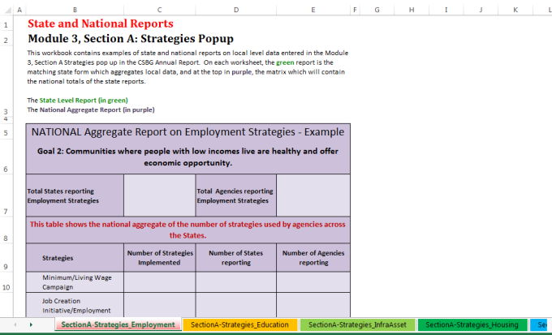Screen dimensions: 552x335
Task: Select column B header
Action: pos(74,10)
